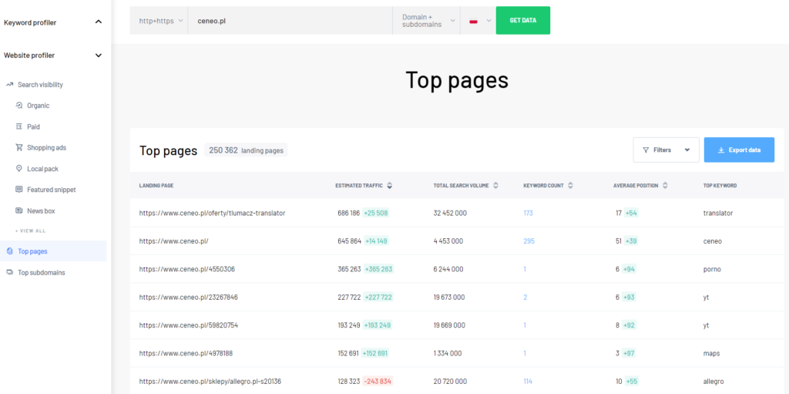The image size is (789, 394).
Task: Open Shopping ads in the sidebar
Action: click(46, 148)
